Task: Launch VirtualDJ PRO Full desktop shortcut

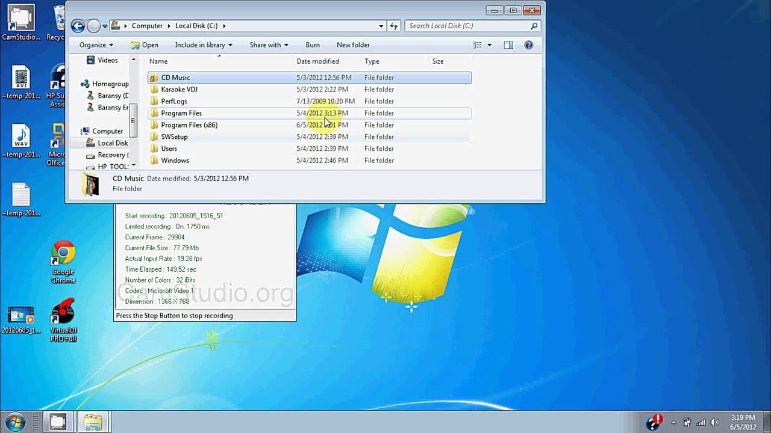Action: click(63, 321)
